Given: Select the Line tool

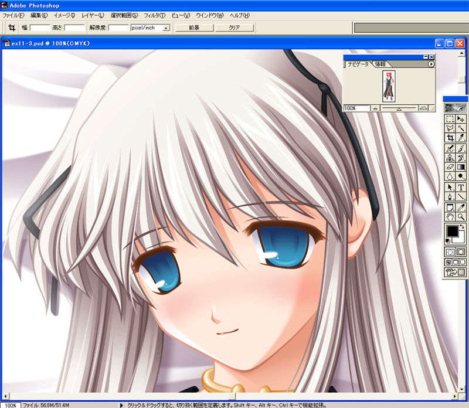Looking at the screenshot, I should (x=461, y=196).
